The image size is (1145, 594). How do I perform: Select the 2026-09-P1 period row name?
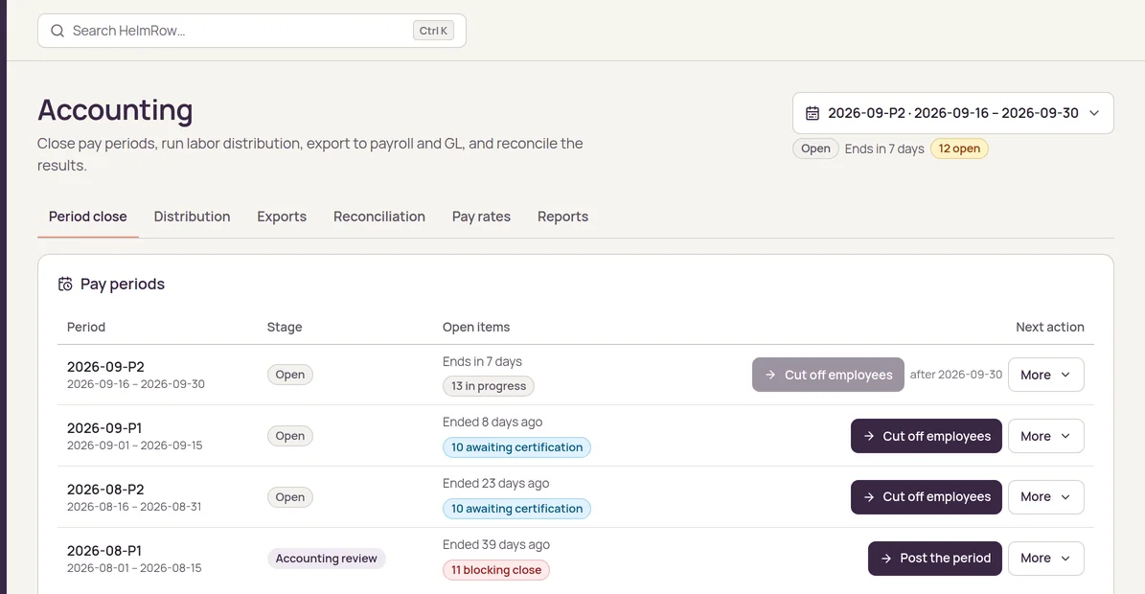click(x=104, y=427)
